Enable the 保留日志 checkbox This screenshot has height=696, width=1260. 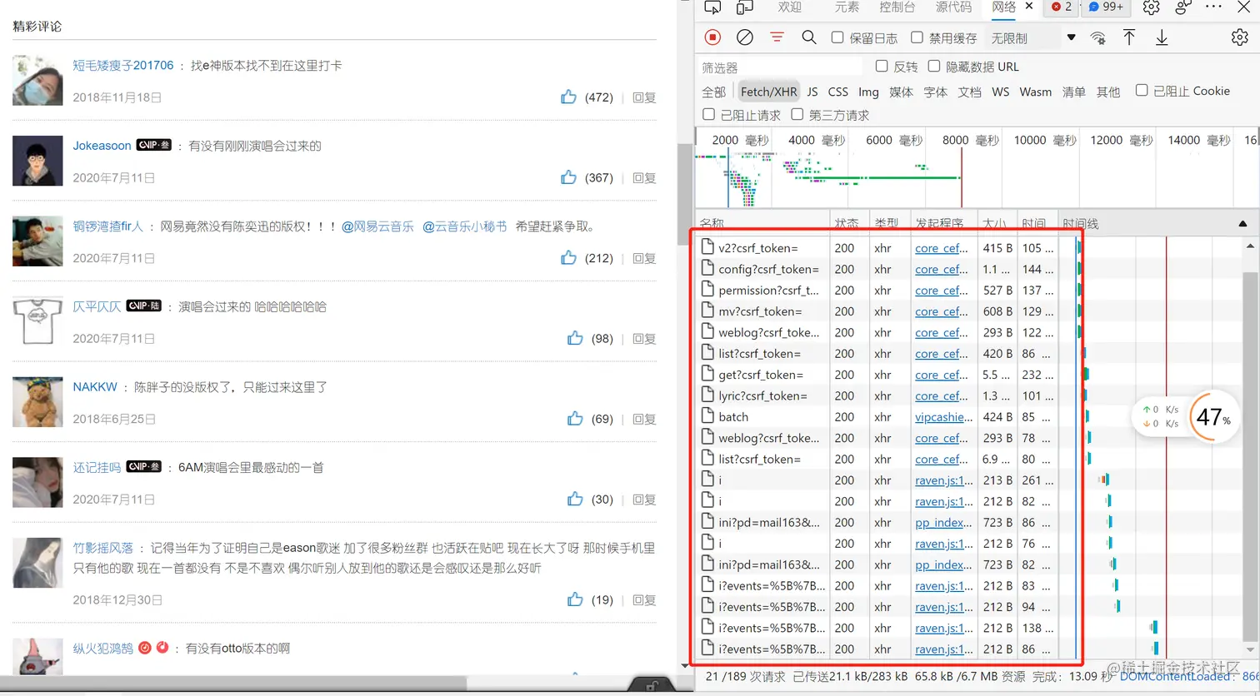(837, 37)
